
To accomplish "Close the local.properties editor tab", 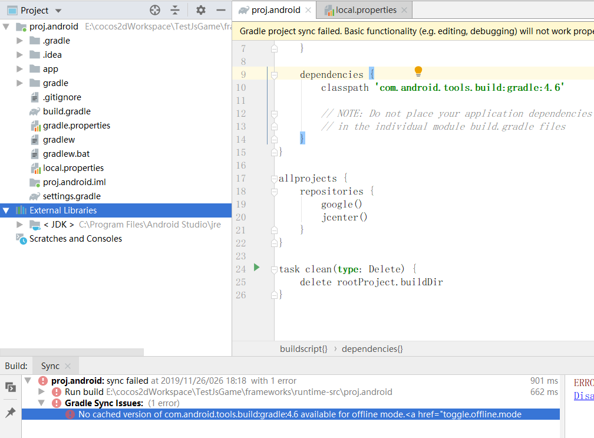I will [x=404, y=10].
